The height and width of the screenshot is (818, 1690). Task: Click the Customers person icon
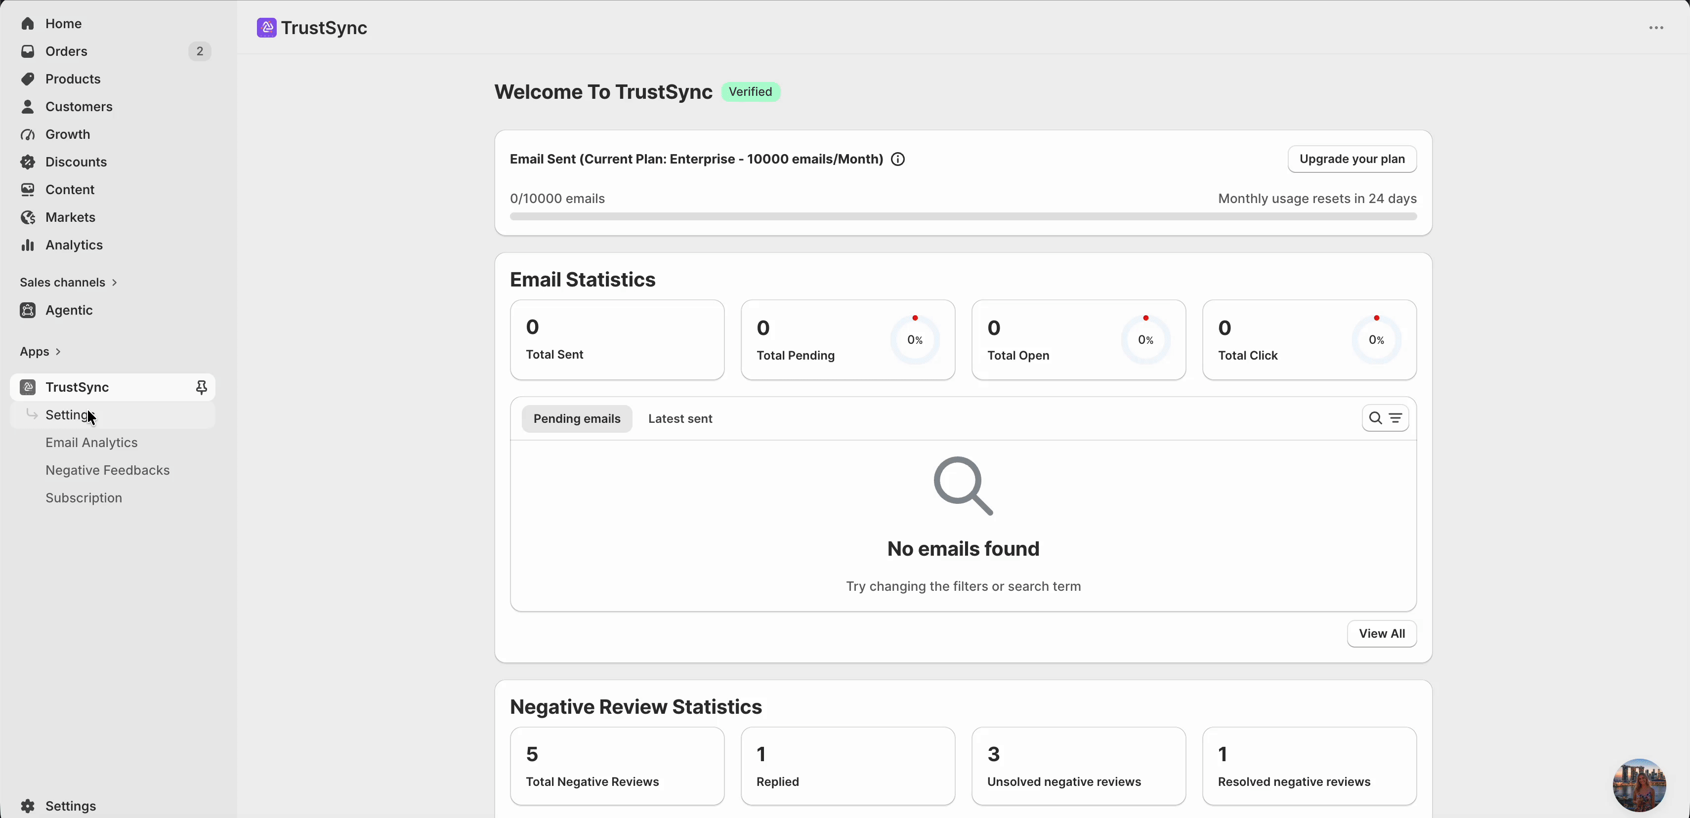pyautogui.click(x=28, y=106)
